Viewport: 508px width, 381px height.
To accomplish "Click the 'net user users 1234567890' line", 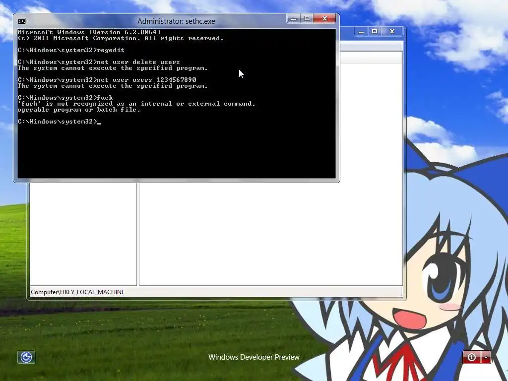I will 107,80.
